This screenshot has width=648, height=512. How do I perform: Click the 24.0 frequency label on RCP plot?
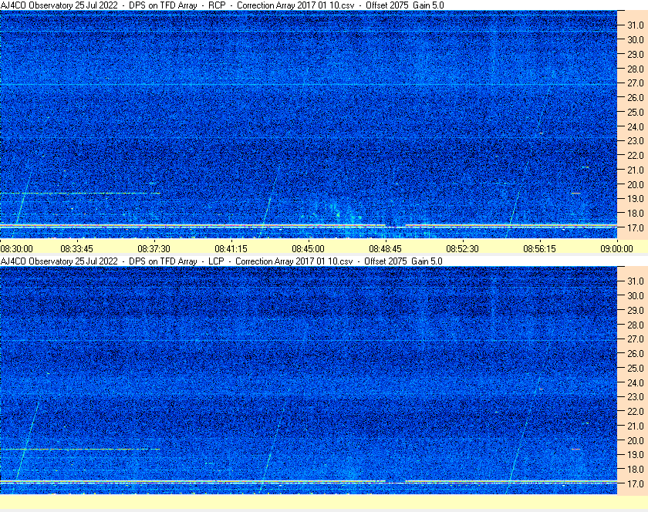pyautogui.click(x=636, y=126)
